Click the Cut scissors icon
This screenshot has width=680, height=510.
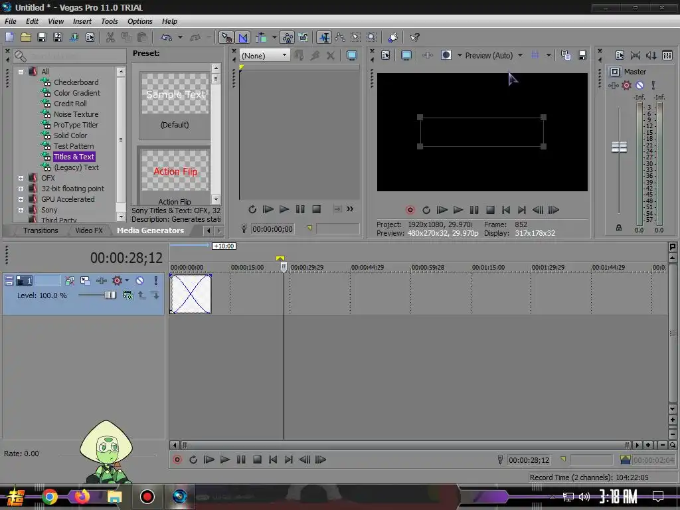[x=111, y=37]
